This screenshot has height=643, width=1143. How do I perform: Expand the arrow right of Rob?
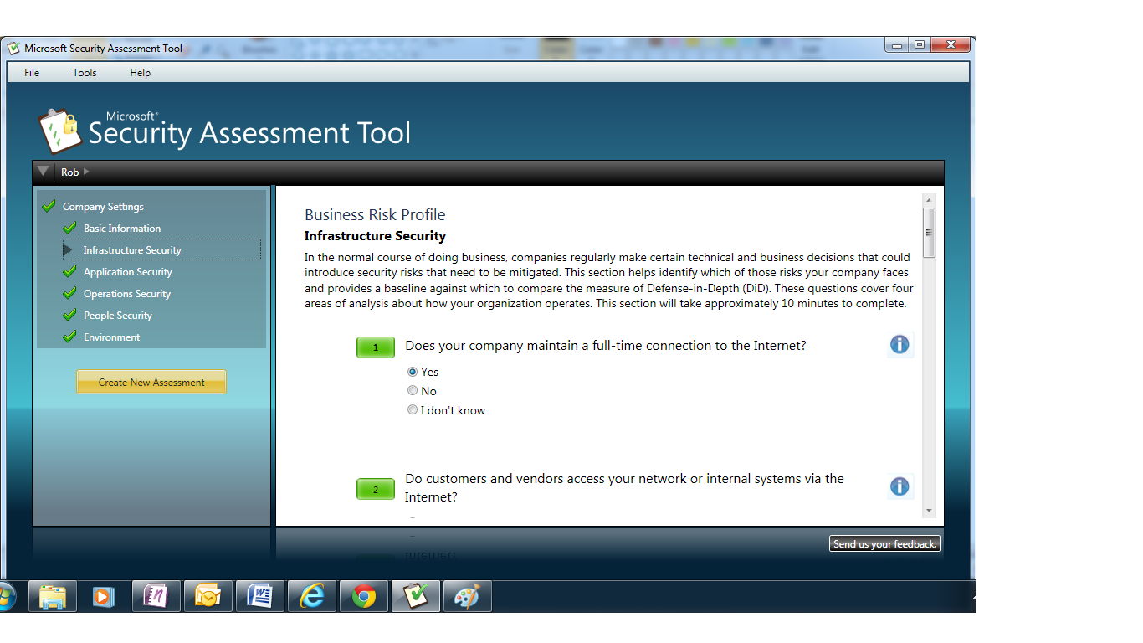(86, 172)
